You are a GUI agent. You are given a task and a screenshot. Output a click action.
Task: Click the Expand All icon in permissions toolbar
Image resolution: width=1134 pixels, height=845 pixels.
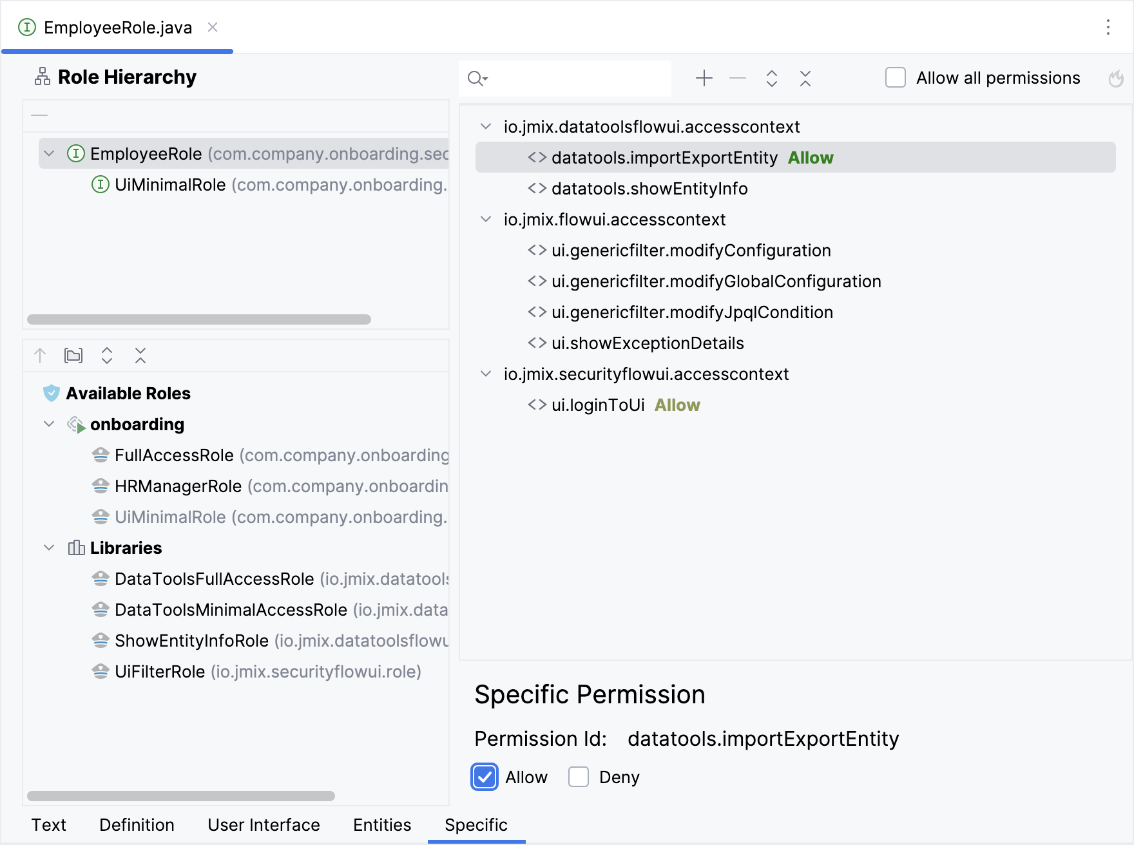[771, 78]
